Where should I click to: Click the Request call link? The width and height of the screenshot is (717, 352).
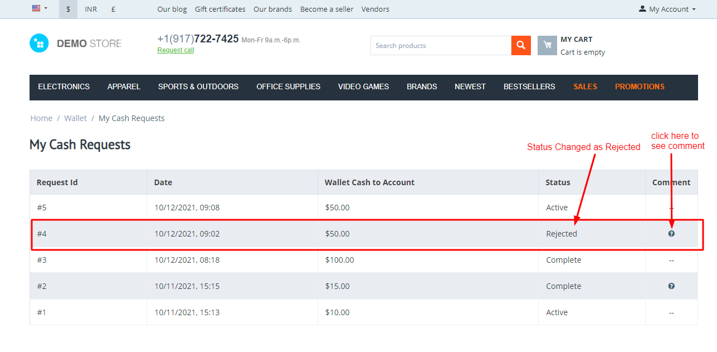coord(175,50)
